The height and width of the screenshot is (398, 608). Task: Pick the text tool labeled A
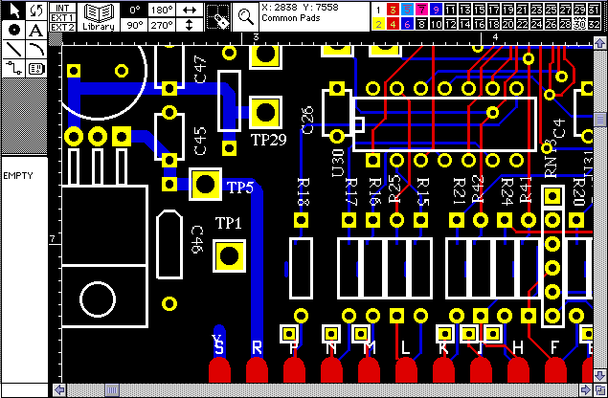click(x=36, y=30)
